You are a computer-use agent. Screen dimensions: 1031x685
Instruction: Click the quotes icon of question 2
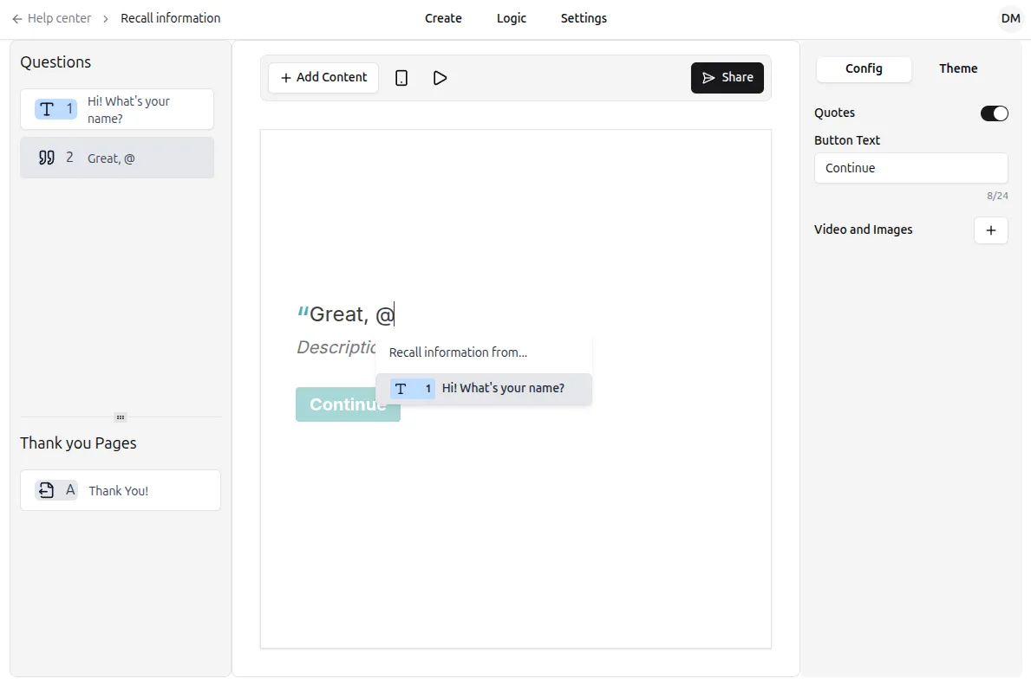tap(47, 158)
